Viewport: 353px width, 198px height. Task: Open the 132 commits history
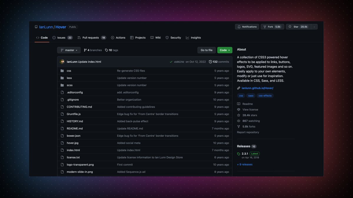coord(219,62)
